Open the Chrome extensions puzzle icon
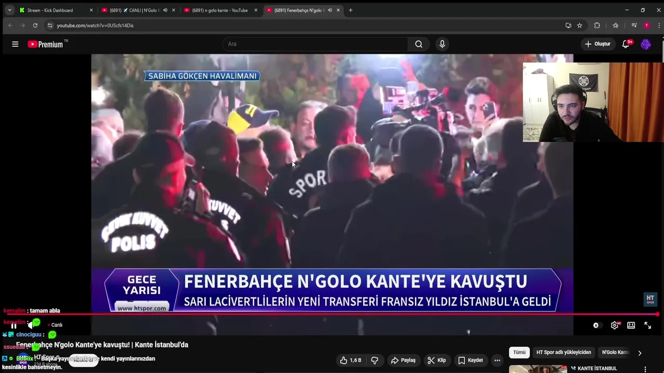Screen dimensions: 664x373 pos(597,25)
